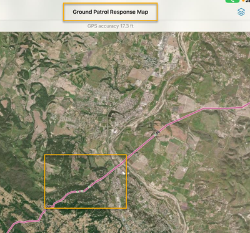Screen dimensions: 250x233
Task: Tap the orange microphone indicator dot
Action: tap(243, 1)
